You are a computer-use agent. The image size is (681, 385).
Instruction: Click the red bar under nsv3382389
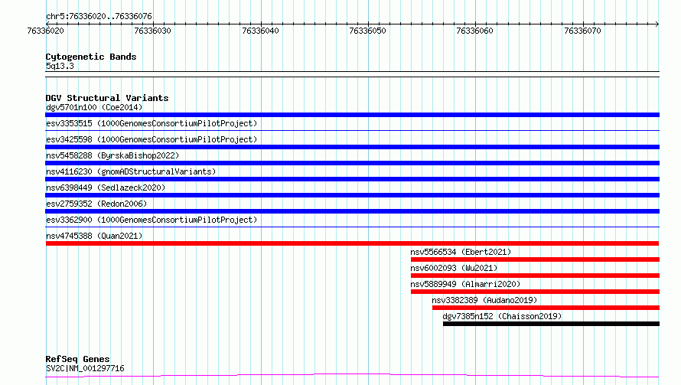click(546, 308)
